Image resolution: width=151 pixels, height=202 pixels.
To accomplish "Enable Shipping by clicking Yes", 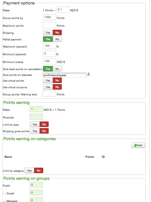I will pos(48,33).
